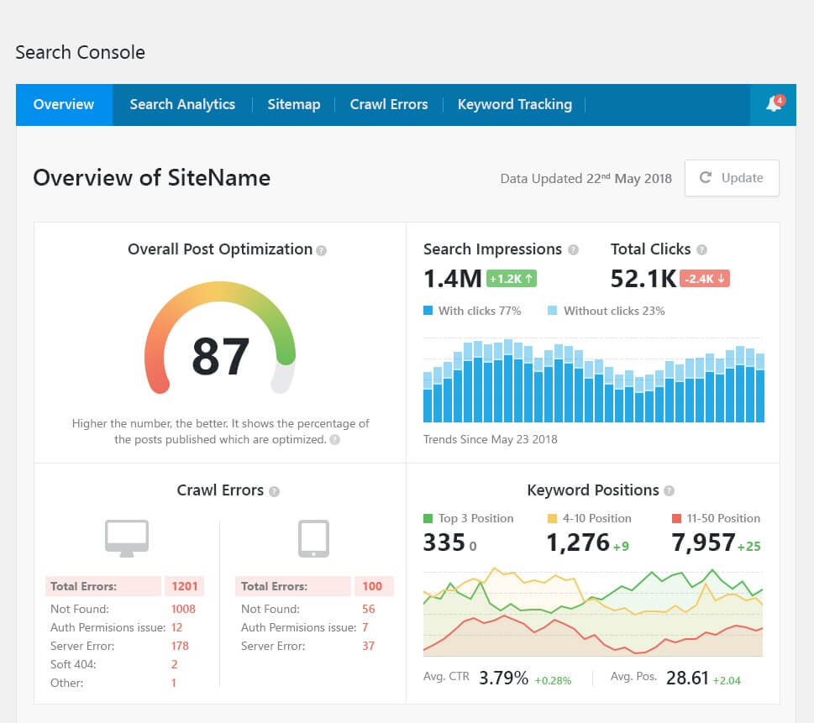Switch to the Search Analytics tab
Viewport: 814px width, 723px height.
tap(182, 104)
